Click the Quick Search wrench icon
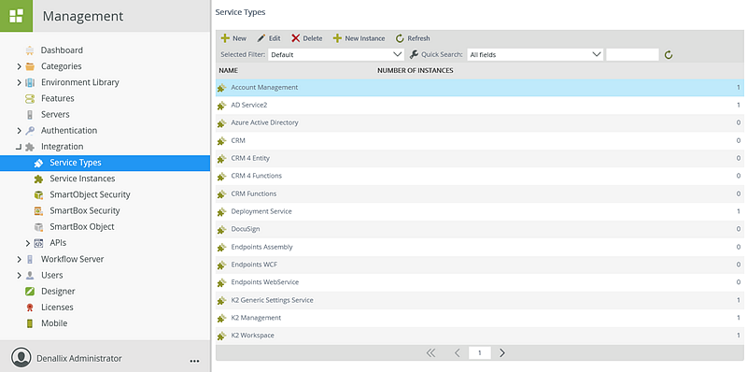The width and height of the screenshot is (747, 372). click(x=414, y=54)
